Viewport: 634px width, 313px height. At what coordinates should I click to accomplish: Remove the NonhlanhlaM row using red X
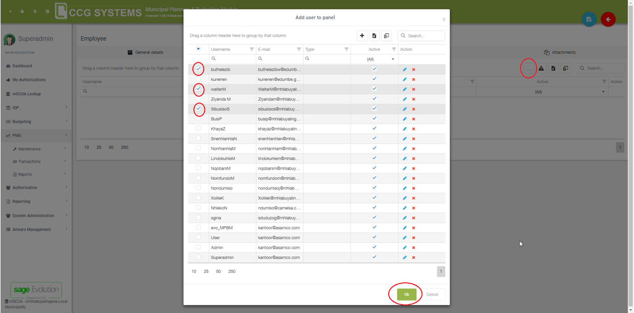point(414,149)
